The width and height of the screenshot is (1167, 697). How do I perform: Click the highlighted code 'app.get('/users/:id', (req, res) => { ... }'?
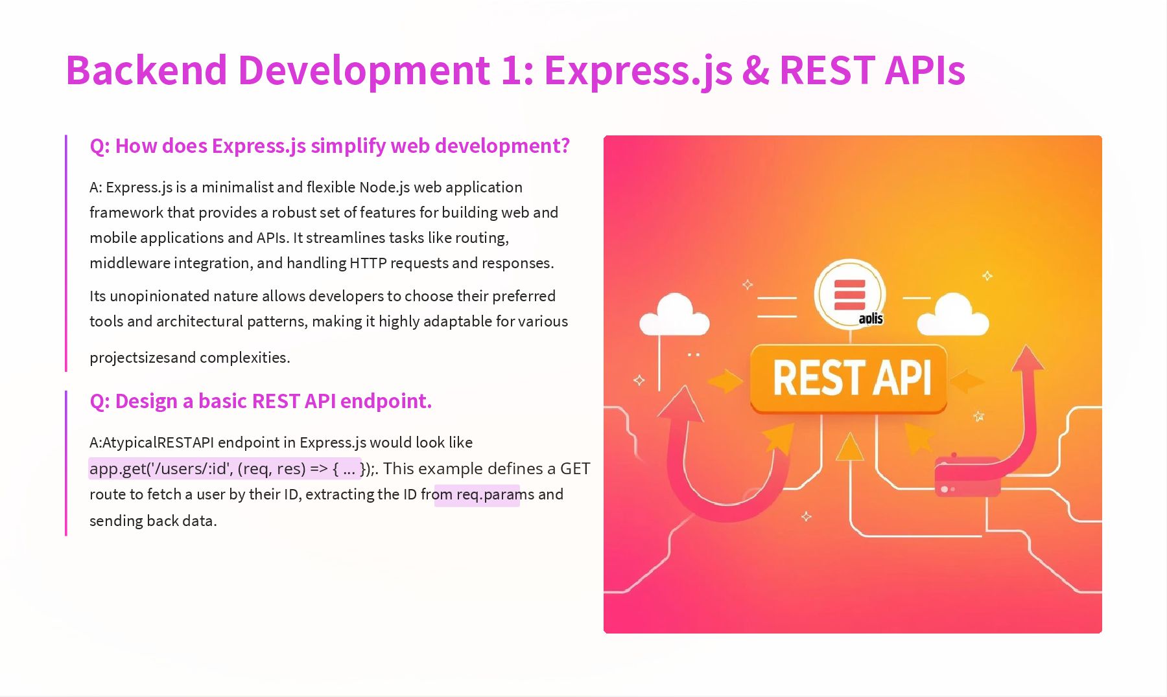[x=226, y=468]
